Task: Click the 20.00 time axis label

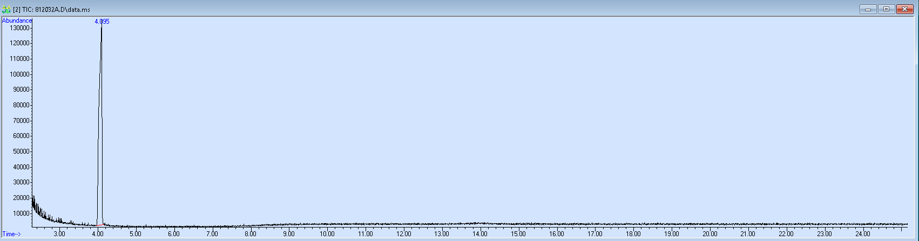Action: [x=710, y=234]
